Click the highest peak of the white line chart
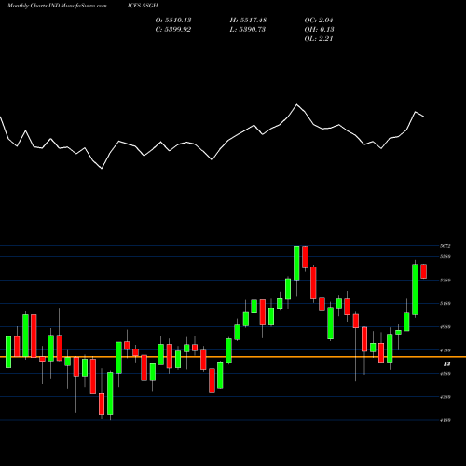The image size is (466, 466). (x=296, y=104)
